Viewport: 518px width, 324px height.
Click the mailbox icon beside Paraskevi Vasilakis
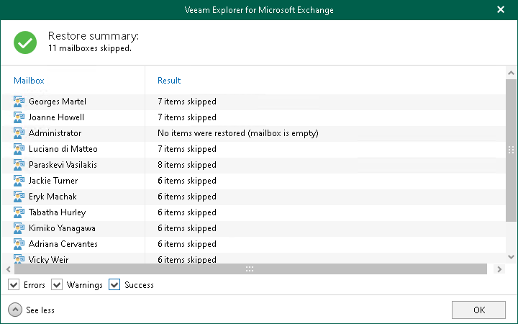(19, 165)
